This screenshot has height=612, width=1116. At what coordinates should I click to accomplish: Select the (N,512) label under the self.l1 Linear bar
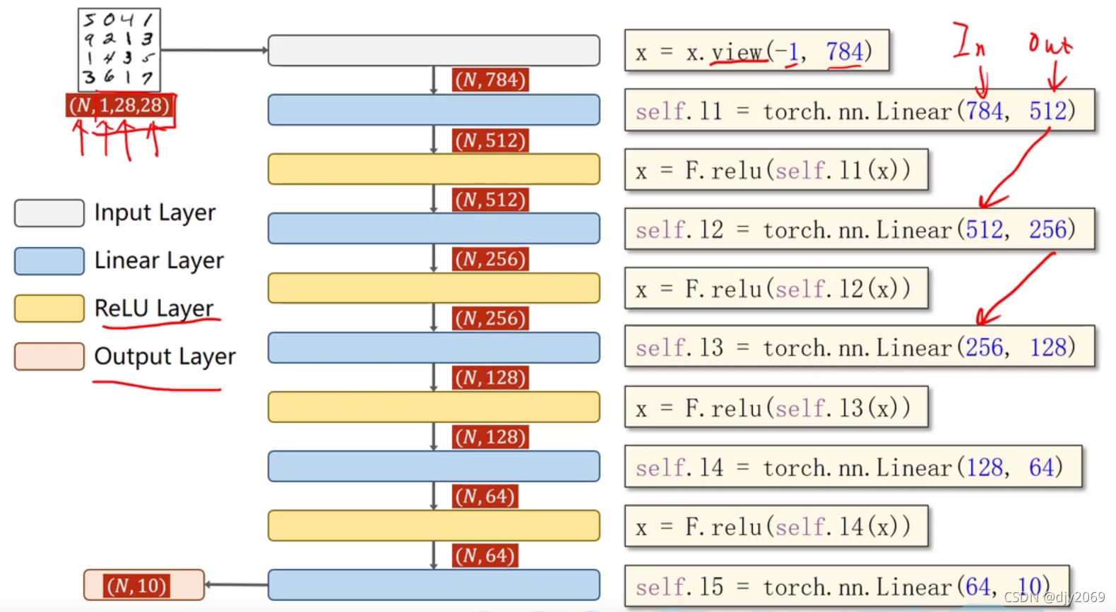tap(491, 140)
